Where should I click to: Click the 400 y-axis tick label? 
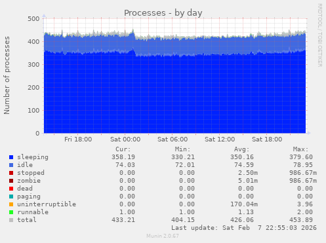pos(33,41)
